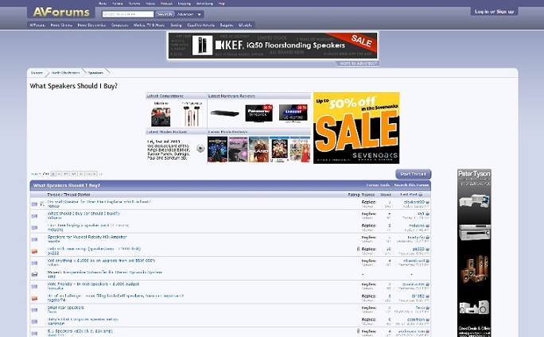Open Videos in the top menu
Image resolution: width=544 pixels, height=337 pixels.
(x=150, y=3)
